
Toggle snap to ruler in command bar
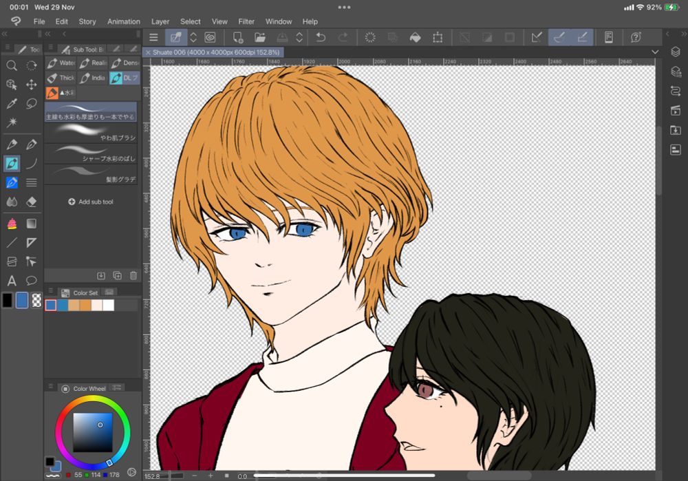tap(537, 37)
